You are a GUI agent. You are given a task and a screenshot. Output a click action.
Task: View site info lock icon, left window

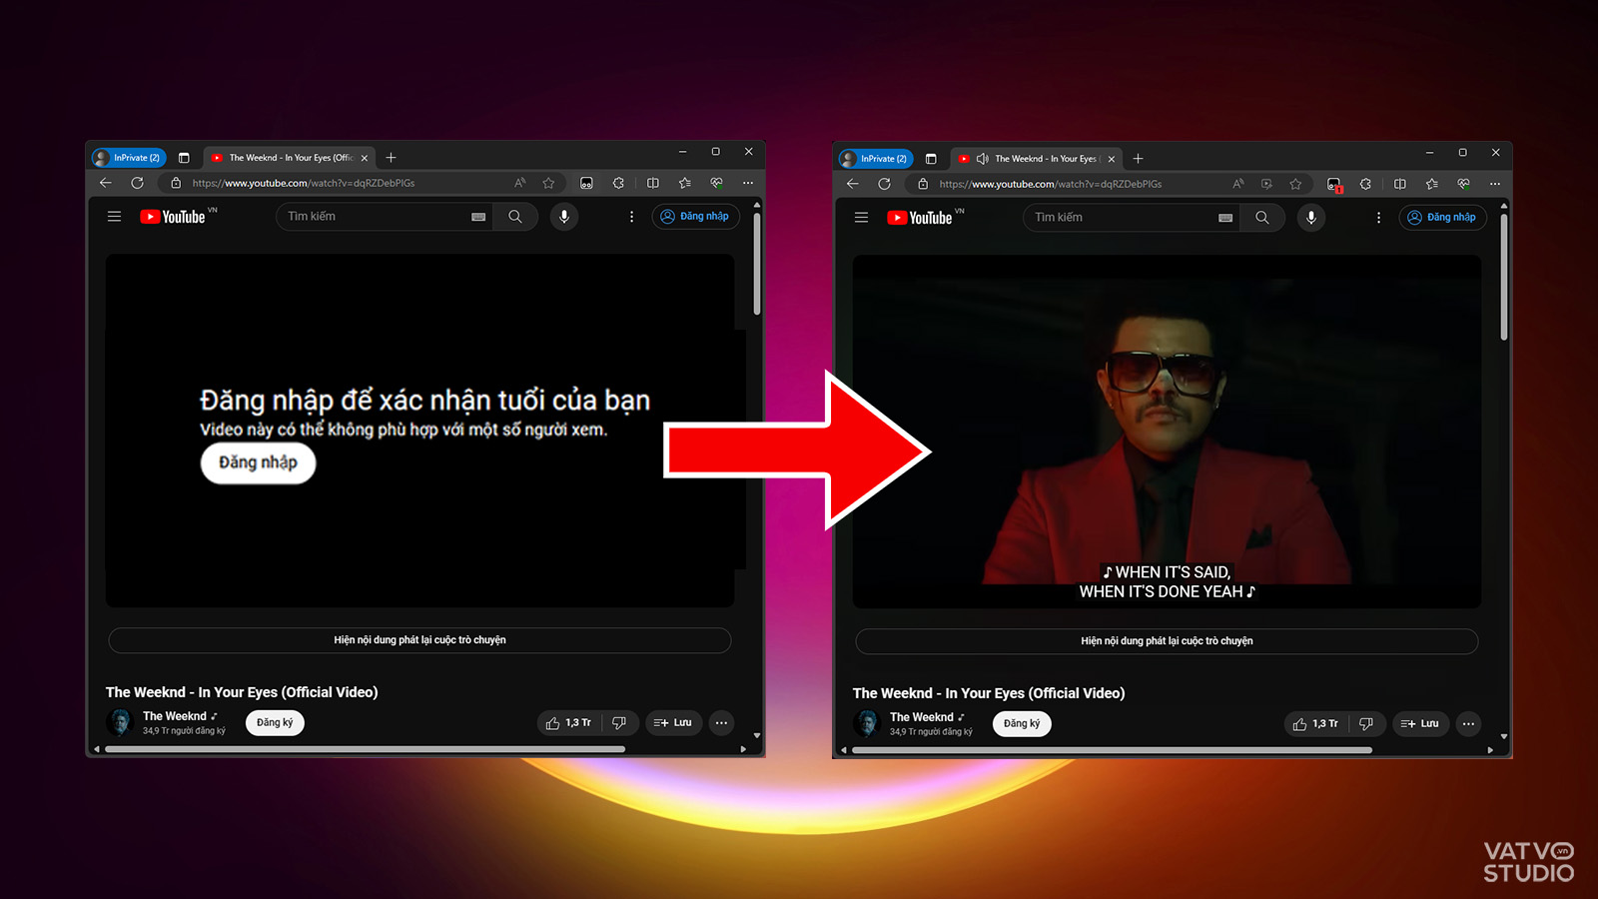coord(176,183)
